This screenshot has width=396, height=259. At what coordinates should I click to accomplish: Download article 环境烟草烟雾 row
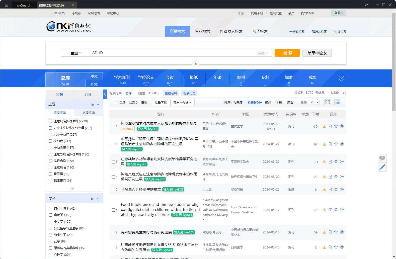[x=324, y=126]
